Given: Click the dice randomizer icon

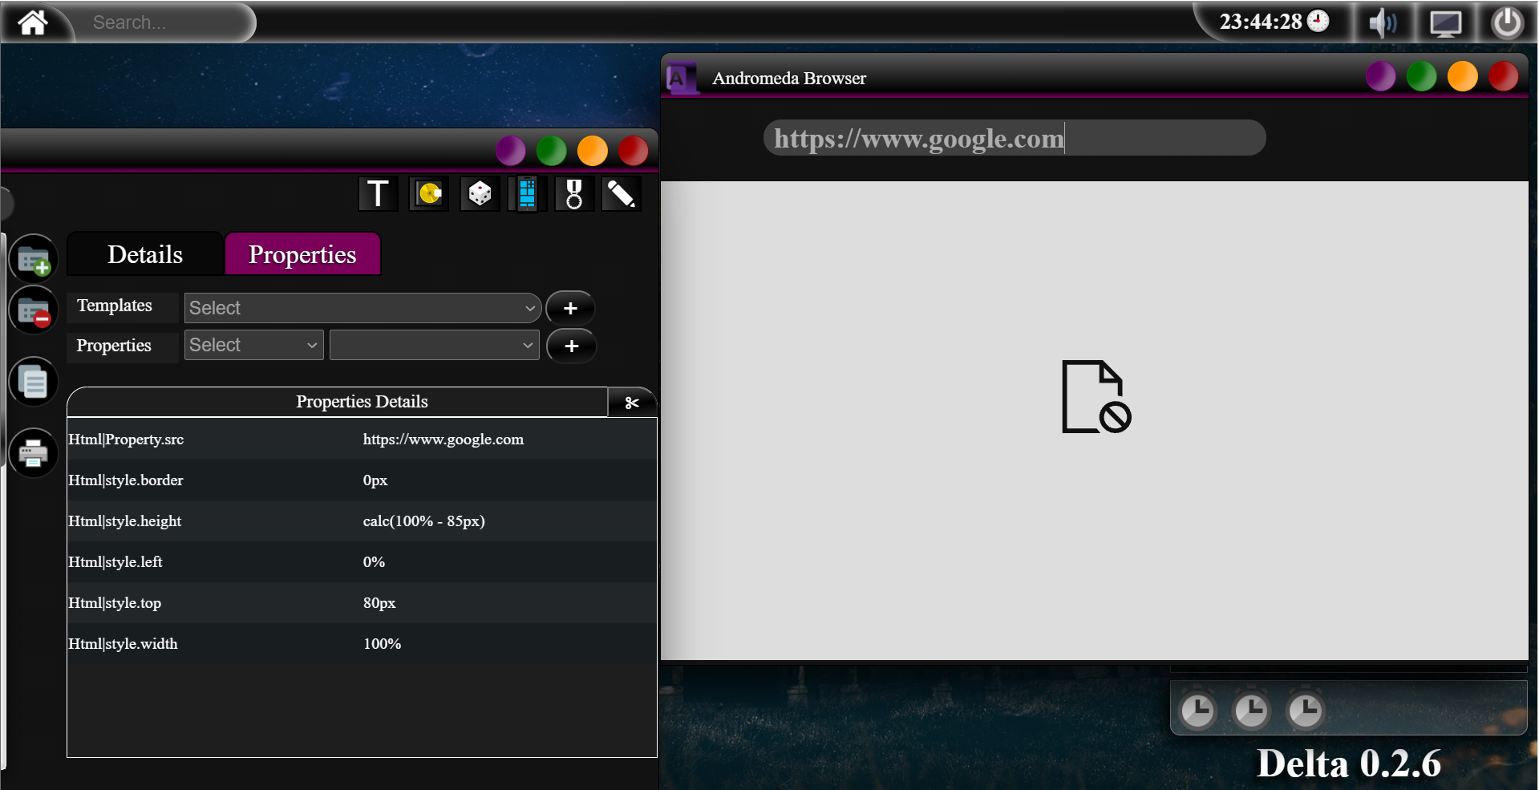Looking at the screenshot, I should coord(478,193).
